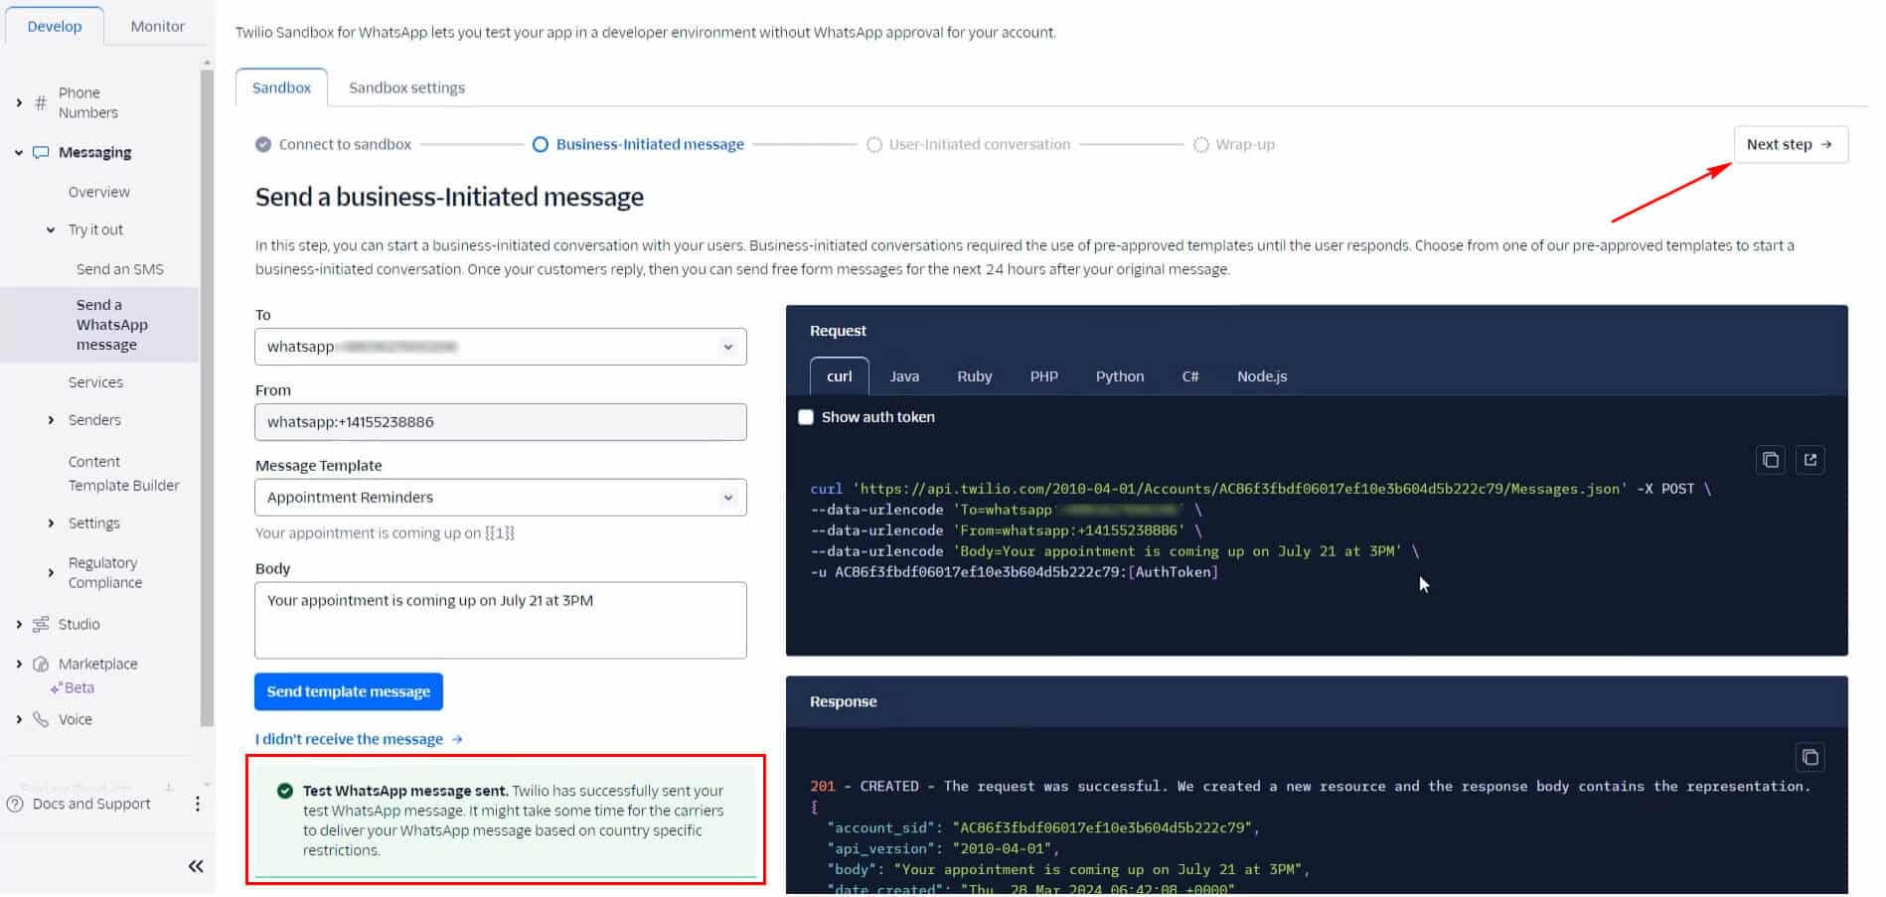Open Messaging Overview page
The image size is (1886, 897).
tap(99, 192)
